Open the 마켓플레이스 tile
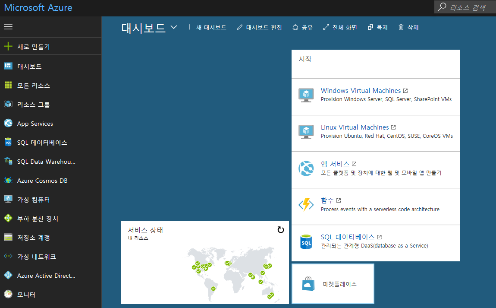Screen dimensions: 496x308 (333, 284)
